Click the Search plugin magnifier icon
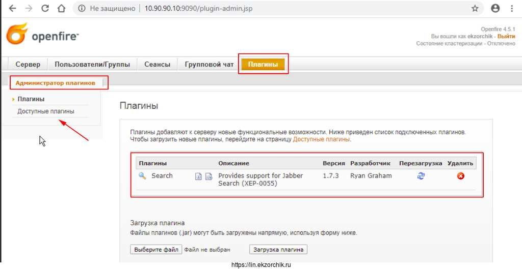 142,176
